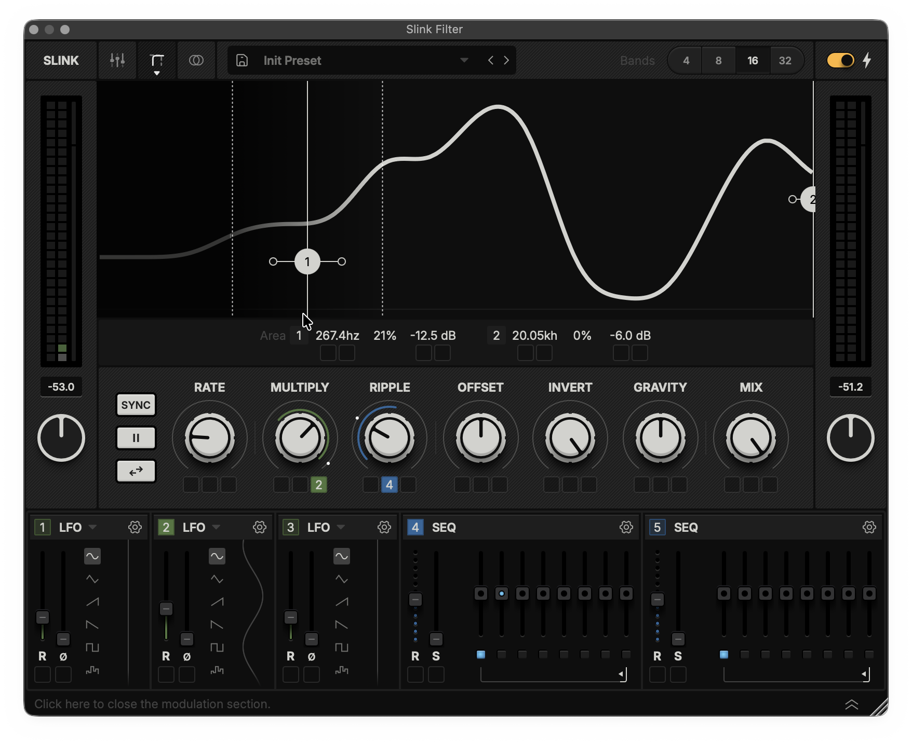Click the -12.5 dB gain value
912x744 pixels.
point(433,336)
